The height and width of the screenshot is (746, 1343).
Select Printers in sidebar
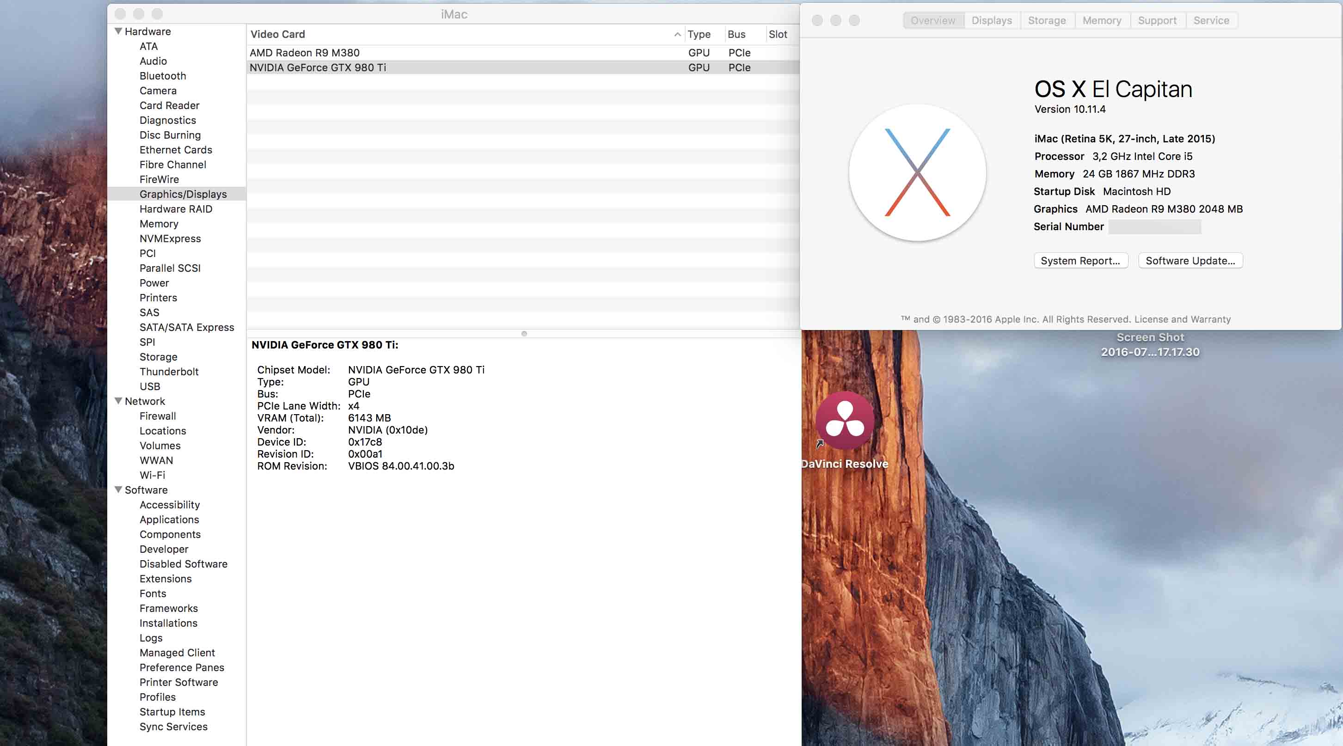159,298
